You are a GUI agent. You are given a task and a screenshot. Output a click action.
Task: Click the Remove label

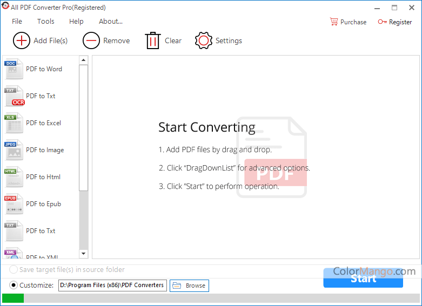[x=117, y=40]
